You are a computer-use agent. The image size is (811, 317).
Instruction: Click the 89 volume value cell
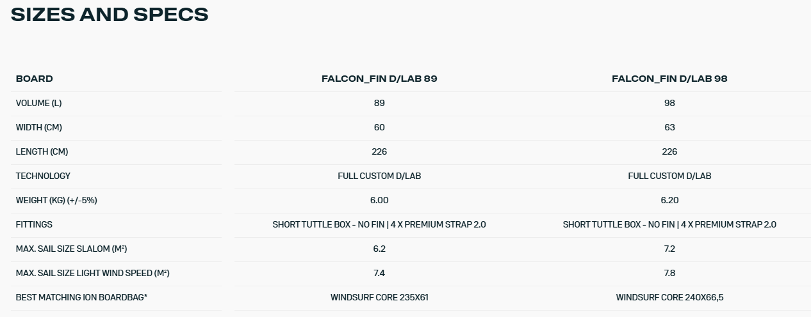(x=379, y=103)
